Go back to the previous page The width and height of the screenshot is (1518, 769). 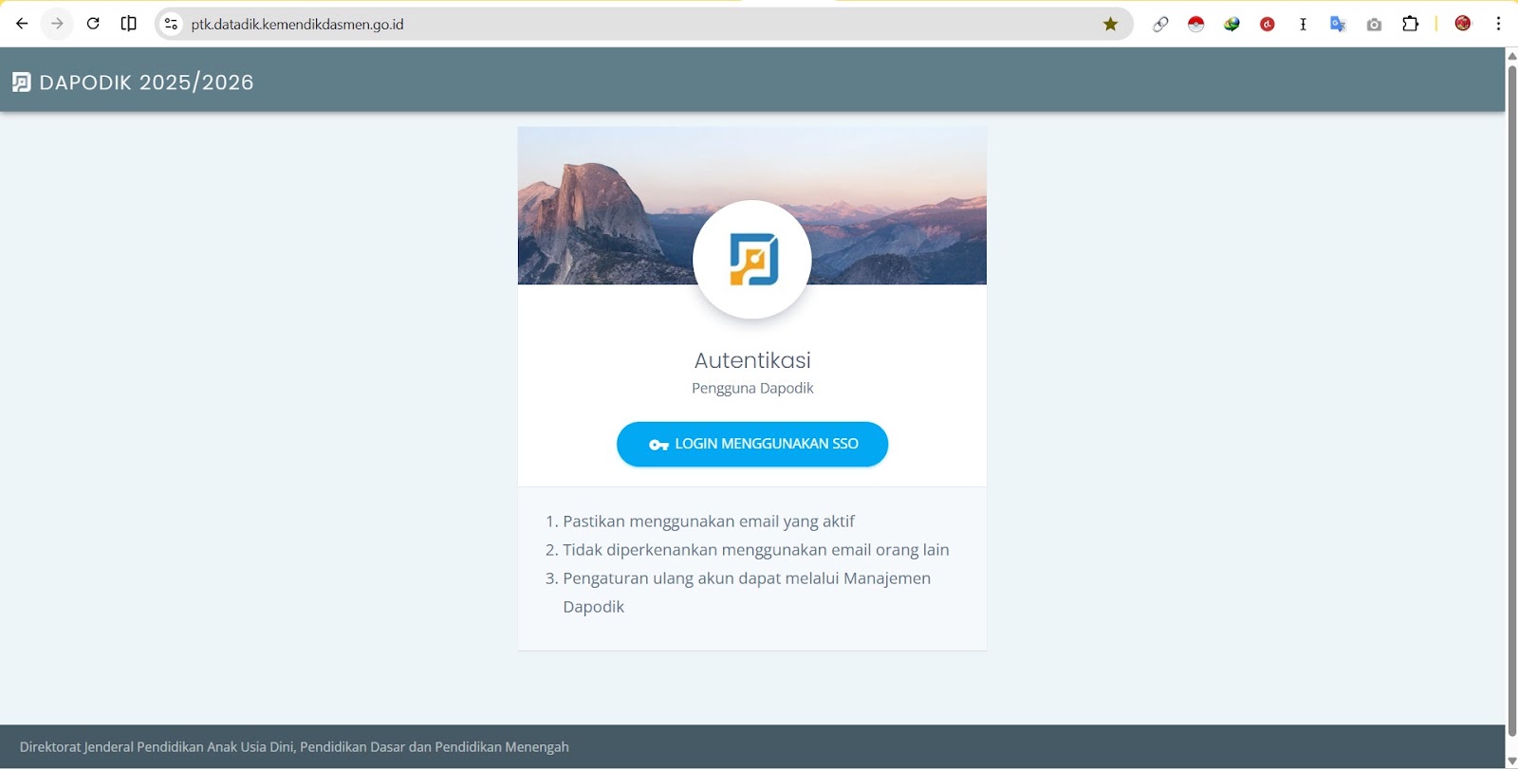(22, 24)
